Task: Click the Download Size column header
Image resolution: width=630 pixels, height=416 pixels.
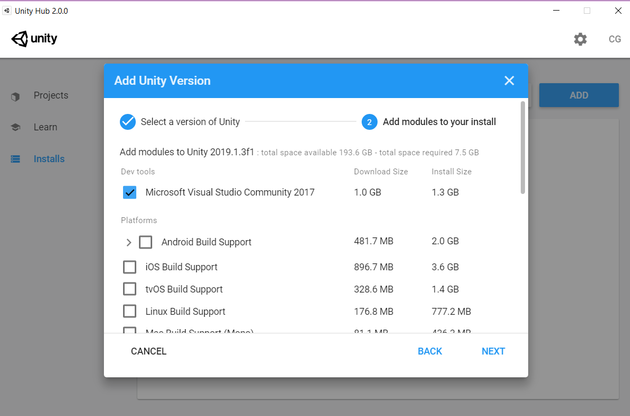Action: tap(381, 172)
